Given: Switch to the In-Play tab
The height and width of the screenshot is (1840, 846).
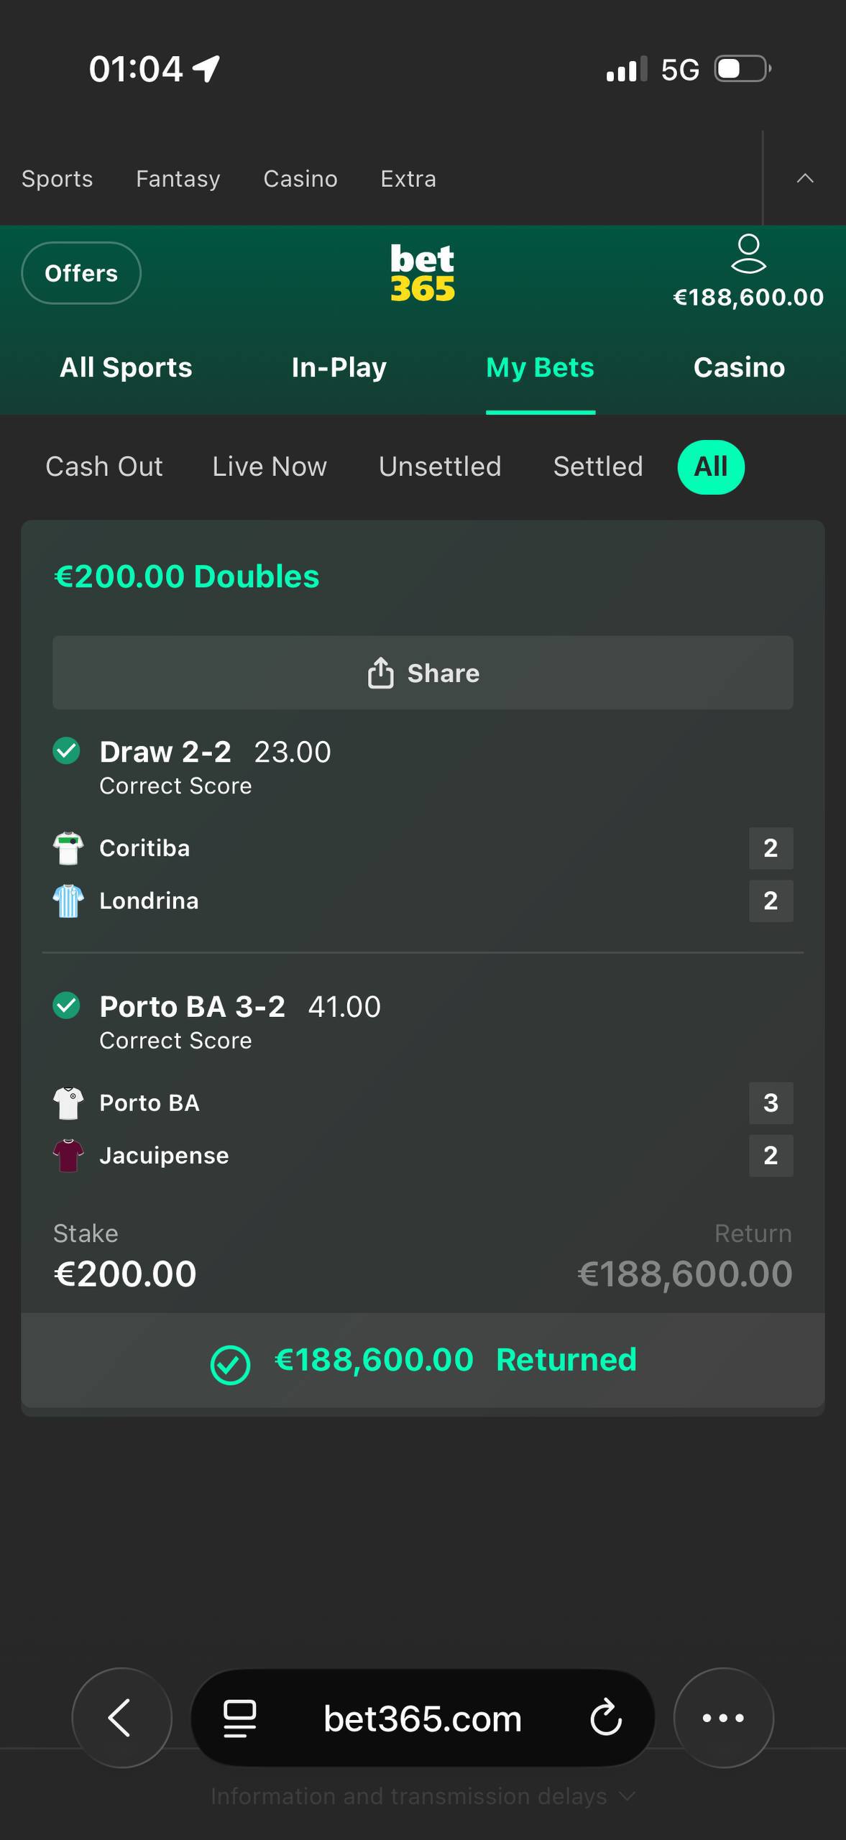Looking at the screenshot, I should 339,368.
